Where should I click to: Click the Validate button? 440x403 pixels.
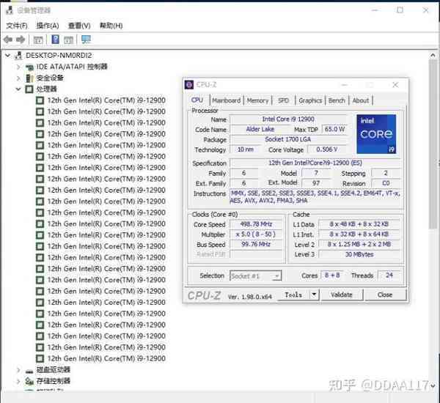coord(342,295)
